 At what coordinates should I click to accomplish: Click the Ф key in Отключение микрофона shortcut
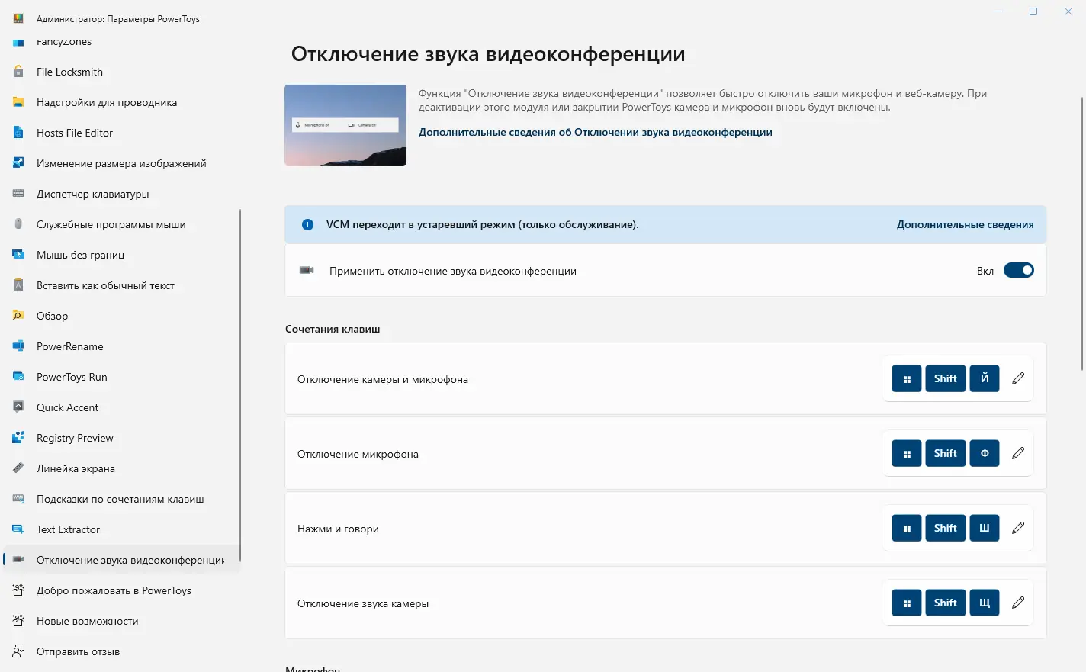coord(985,453)
